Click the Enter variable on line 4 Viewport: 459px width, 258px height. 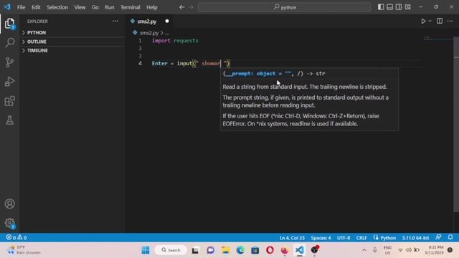click(159, 64)
